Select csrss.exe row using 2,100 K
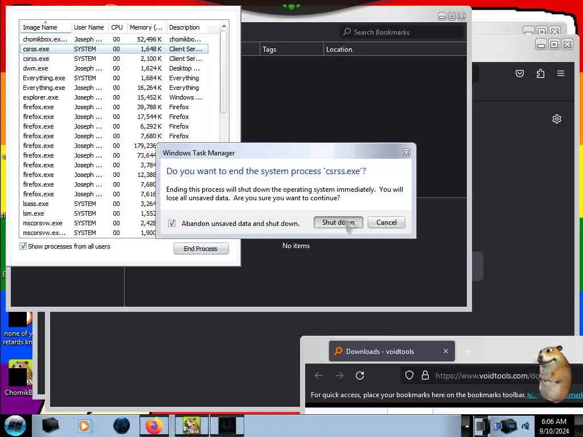Viewport: 583px width, 437px height. [114, 59]
